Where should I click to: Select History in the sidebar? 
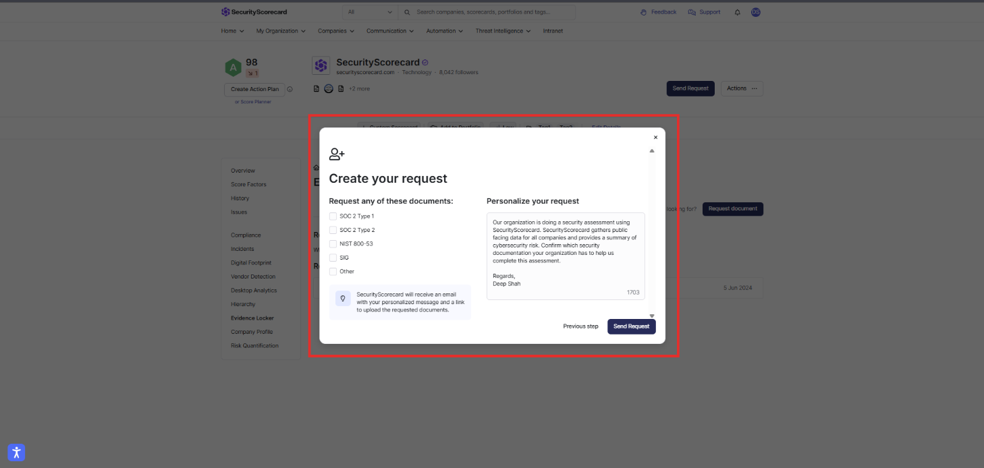coord(240,198)
